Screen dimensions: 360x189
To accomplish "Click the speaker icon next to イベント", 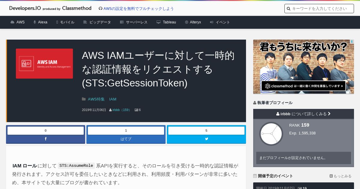I will (x=211, y=22).
